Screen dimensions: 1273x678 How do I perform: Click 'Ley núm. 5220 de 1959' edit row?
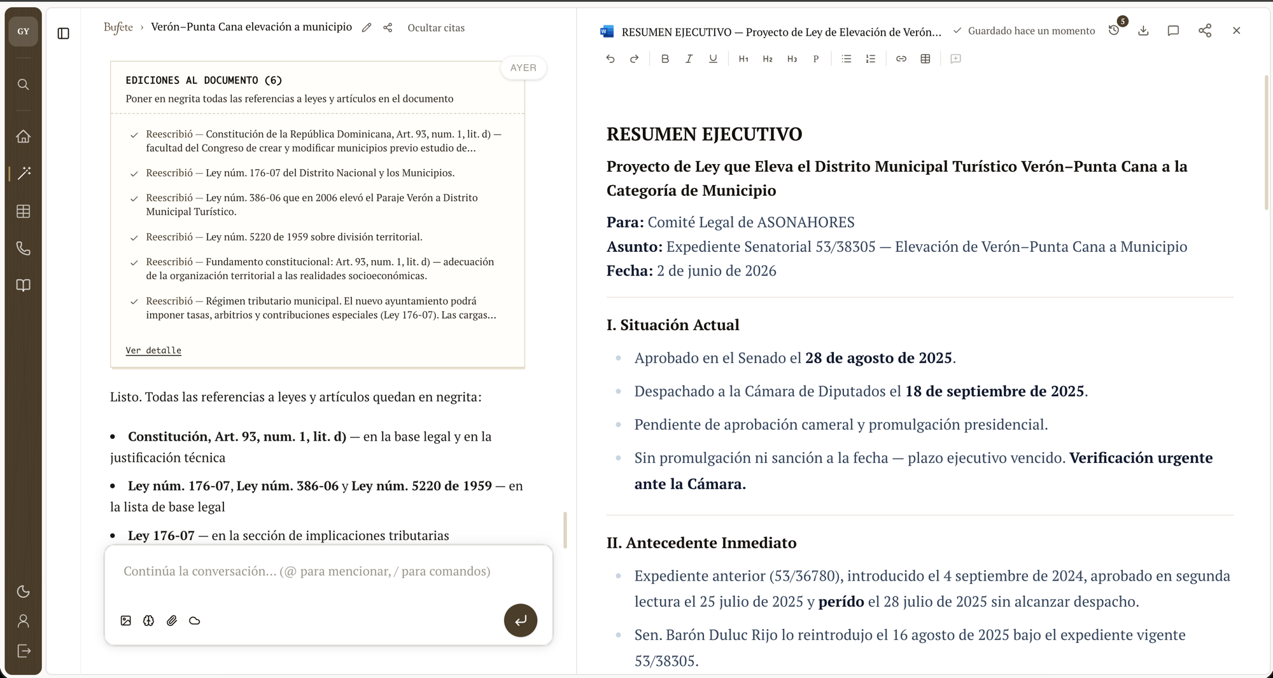[318, 237]
